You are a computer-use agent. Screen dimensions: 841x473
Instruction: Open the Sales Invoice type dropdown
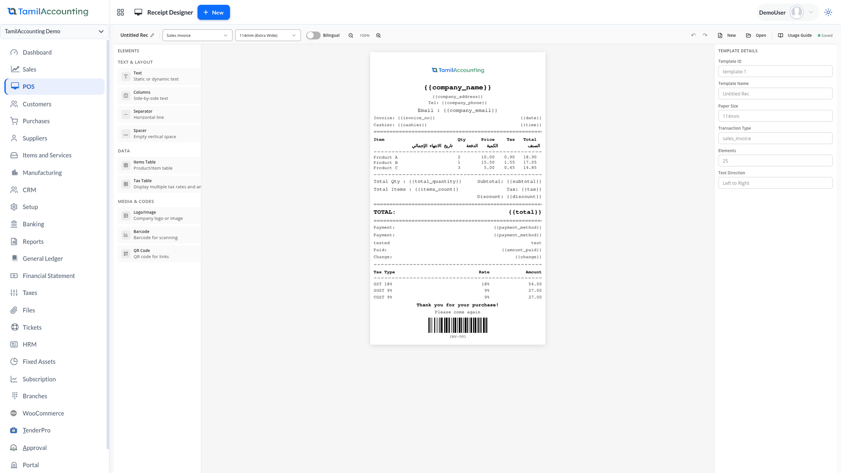coord(197,35)
